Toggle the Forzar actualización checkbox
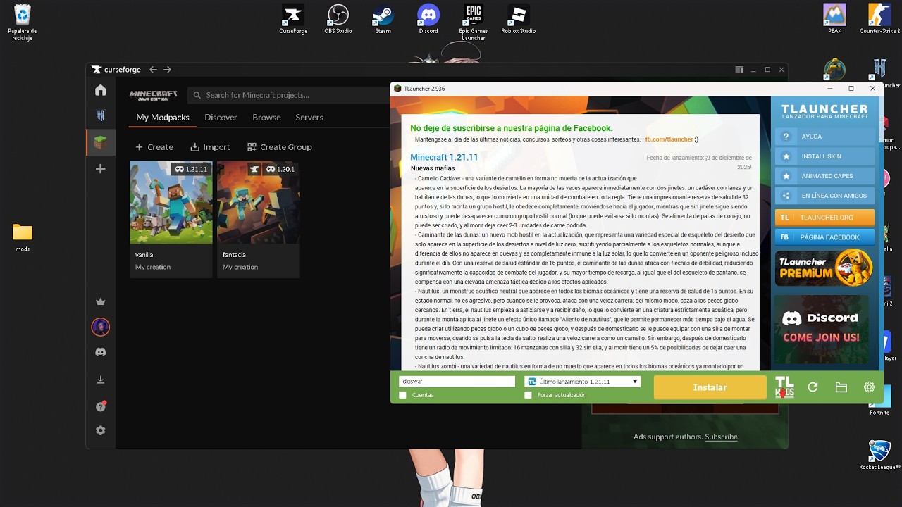 point(529,395)
